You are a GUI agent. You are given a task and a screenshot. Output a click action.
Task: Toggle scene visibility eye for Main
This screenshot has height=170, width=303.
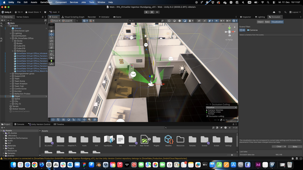(x=2, y=23)
